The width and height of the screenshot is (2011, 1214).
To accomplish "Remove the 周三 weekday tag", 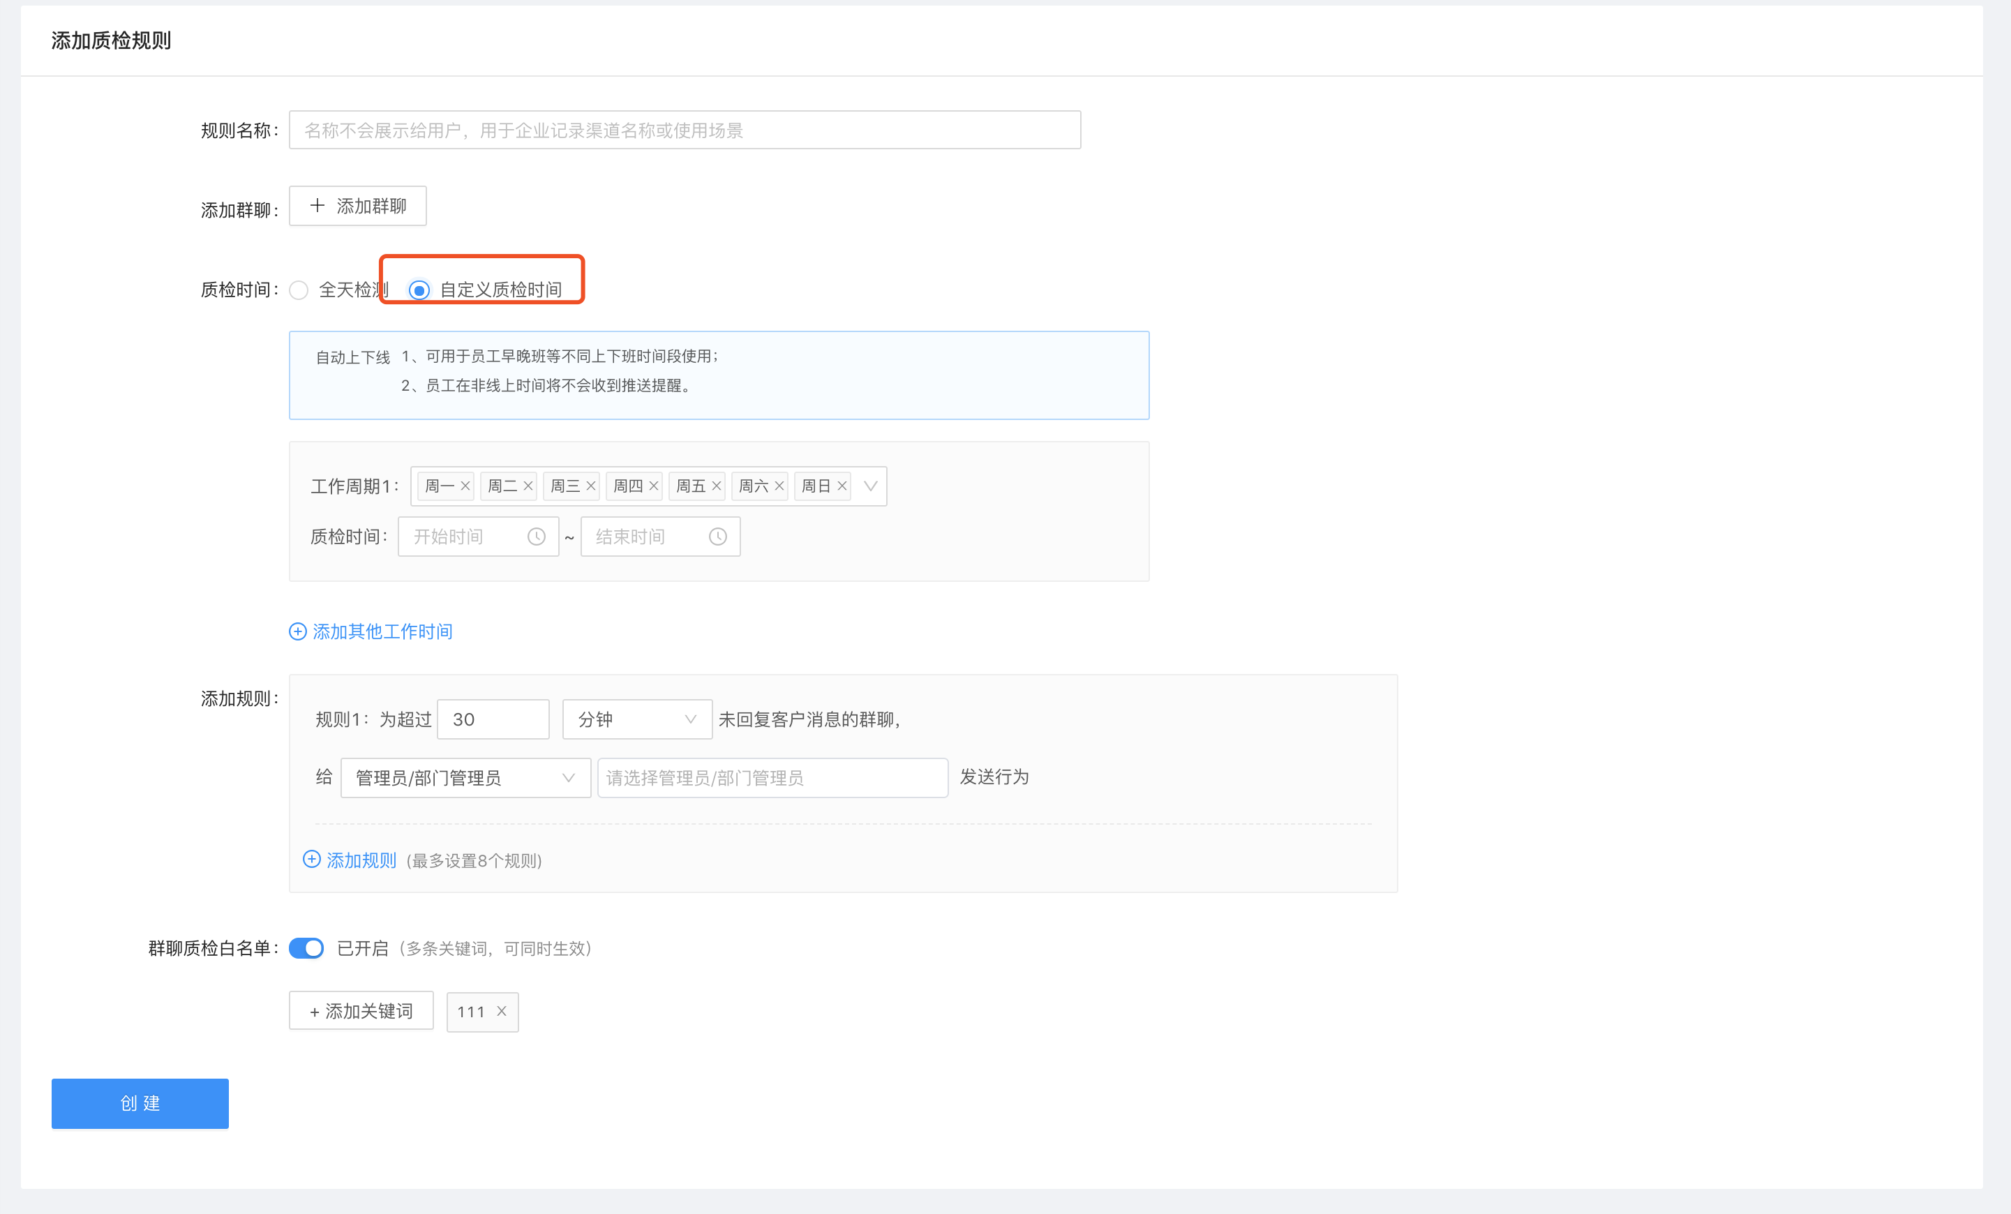I will [591, 486].
